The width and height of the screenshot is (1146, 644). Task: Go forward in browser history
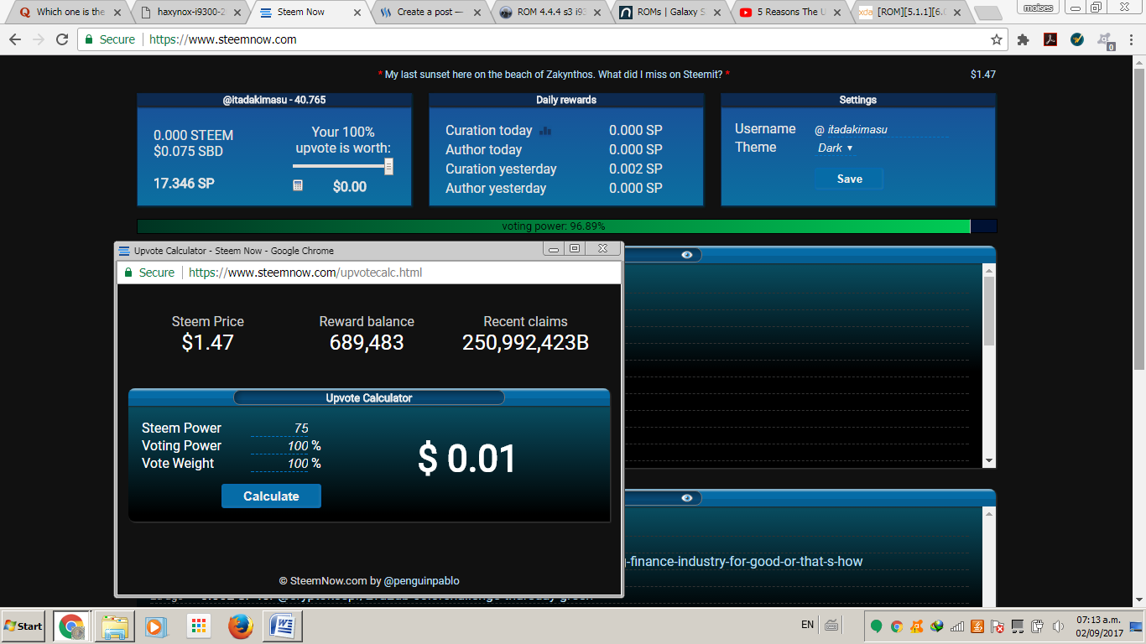click(x=39, y=39)
